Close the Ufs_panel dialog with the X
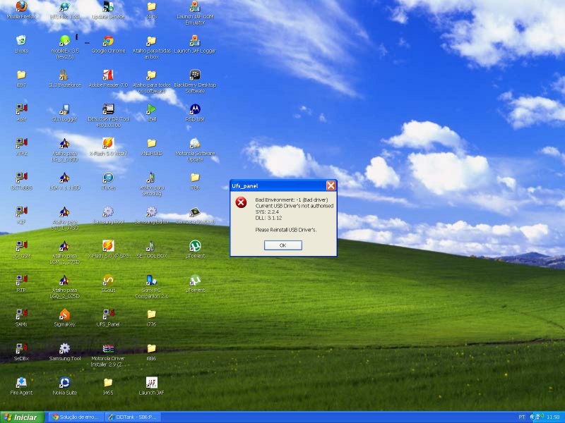Screen dimensions: 565x423 tap(331, 185)
